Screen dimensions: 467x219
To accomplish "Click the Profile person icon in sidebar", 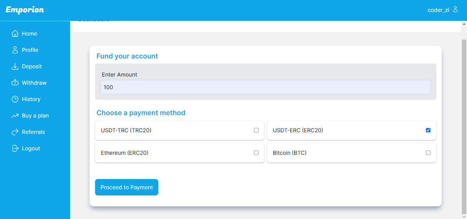I will tap(15, 50).
